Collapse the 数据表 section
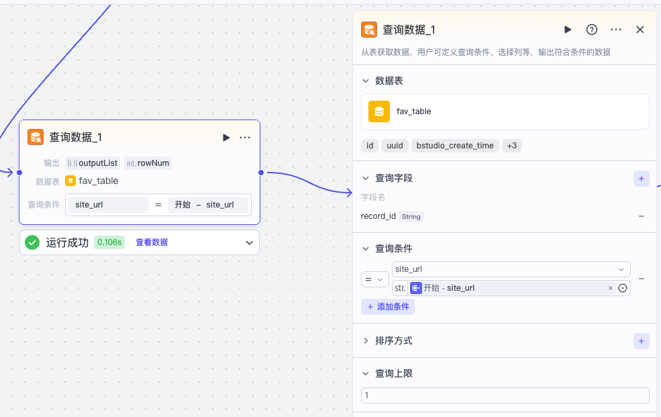Screen dimensions: 661x417 point(365,80)
